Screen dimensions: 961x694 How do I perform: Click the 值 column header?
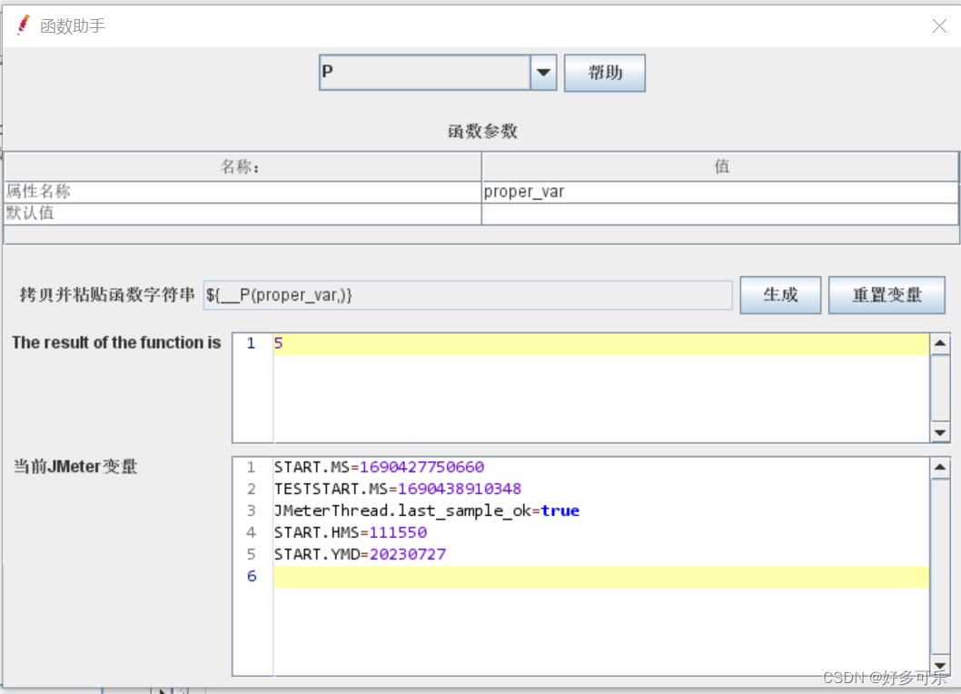click(x=720, y=167)
